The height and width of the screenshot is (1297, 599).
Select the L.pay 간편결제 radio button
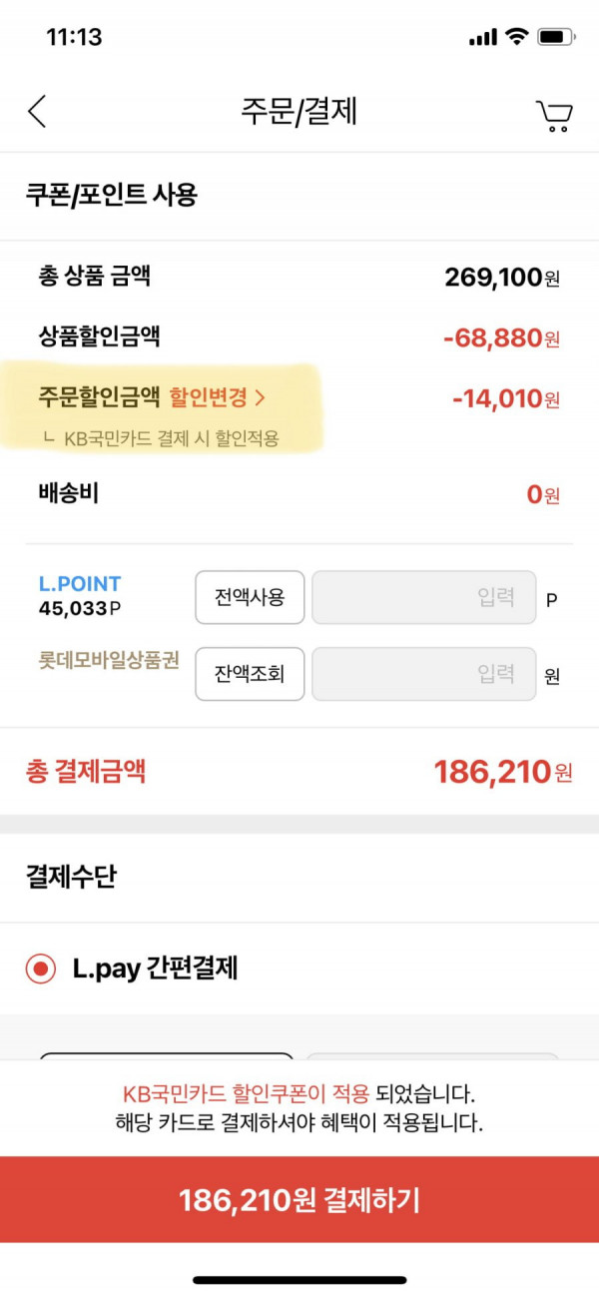41,969
